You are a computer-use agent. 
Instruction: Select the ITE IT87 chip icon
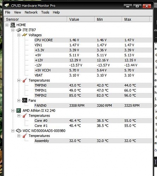18,30
